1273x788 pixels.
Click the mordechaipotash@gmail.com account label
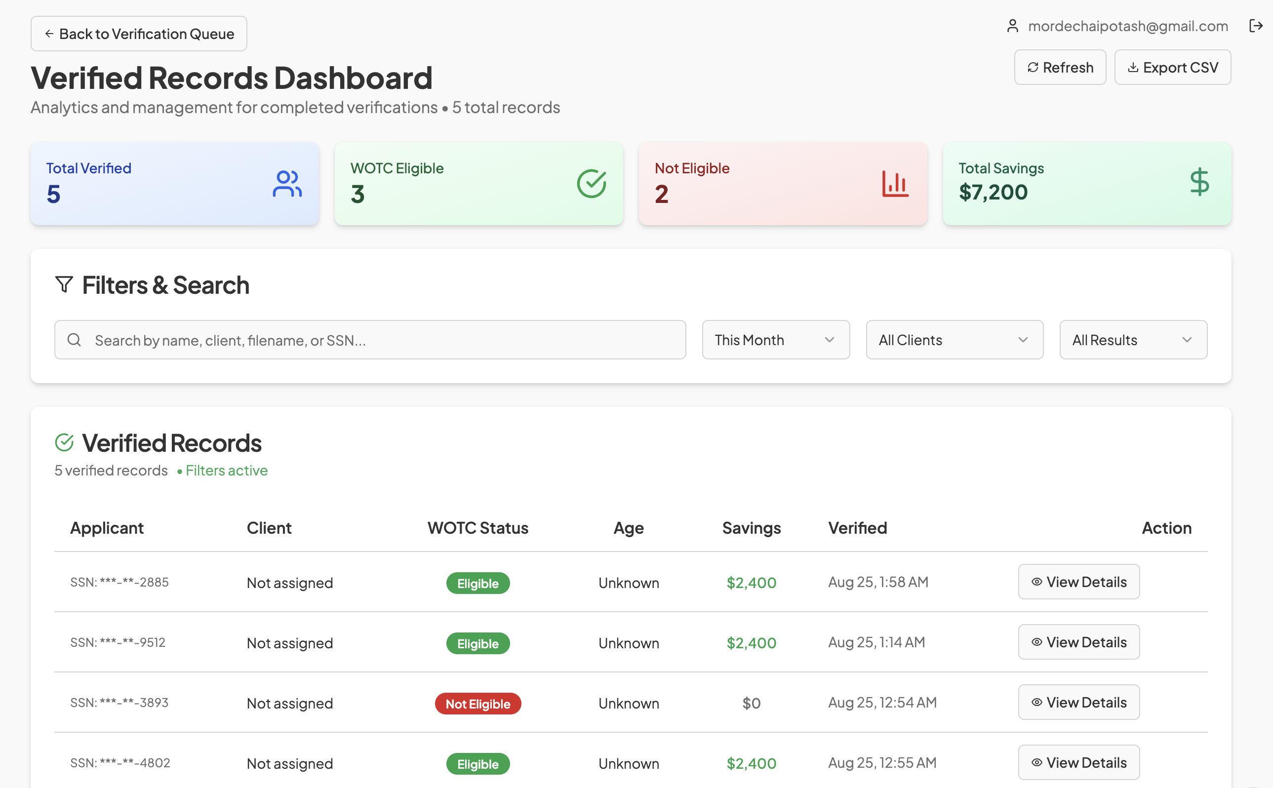coord(1128,26)
